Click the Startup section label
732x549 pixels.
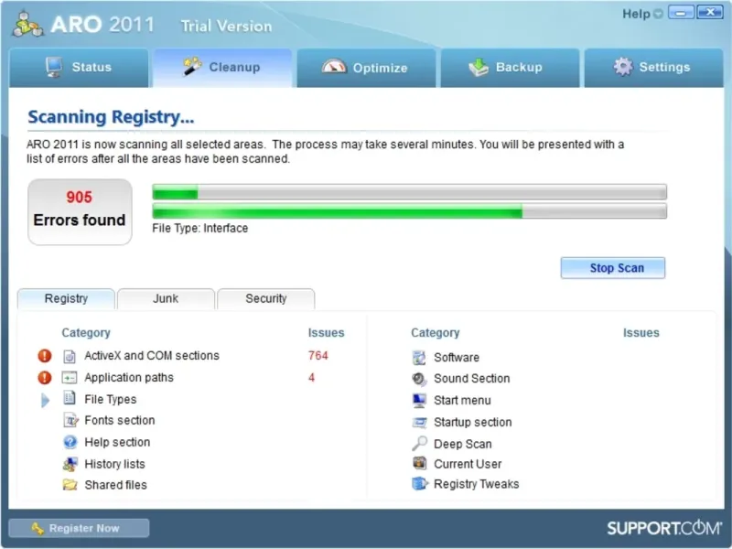[473, 423]
